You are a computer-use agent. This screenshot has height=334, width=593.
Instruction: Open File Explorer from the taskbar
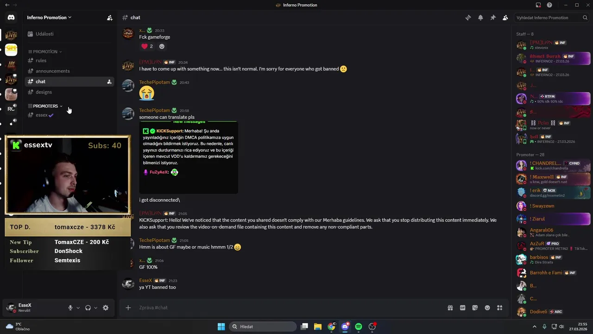point(318,327)
